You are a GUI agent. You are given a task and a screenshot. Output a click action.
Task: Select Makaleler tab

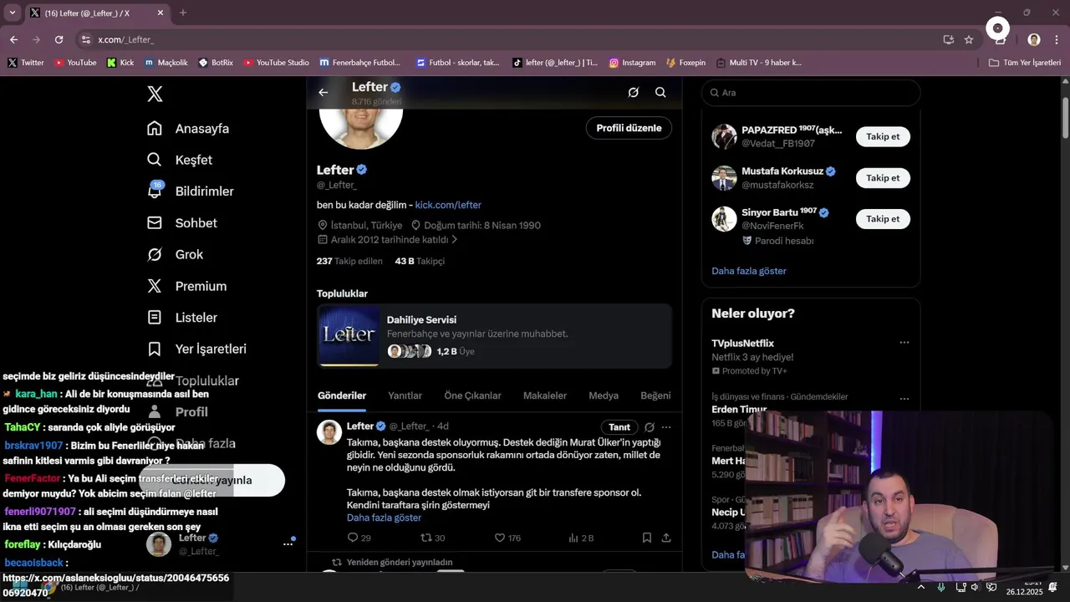[x=545, y=395]
